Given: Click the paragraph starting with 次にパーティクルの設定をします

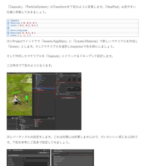Looking at the screenshot, I should [72, 140].
